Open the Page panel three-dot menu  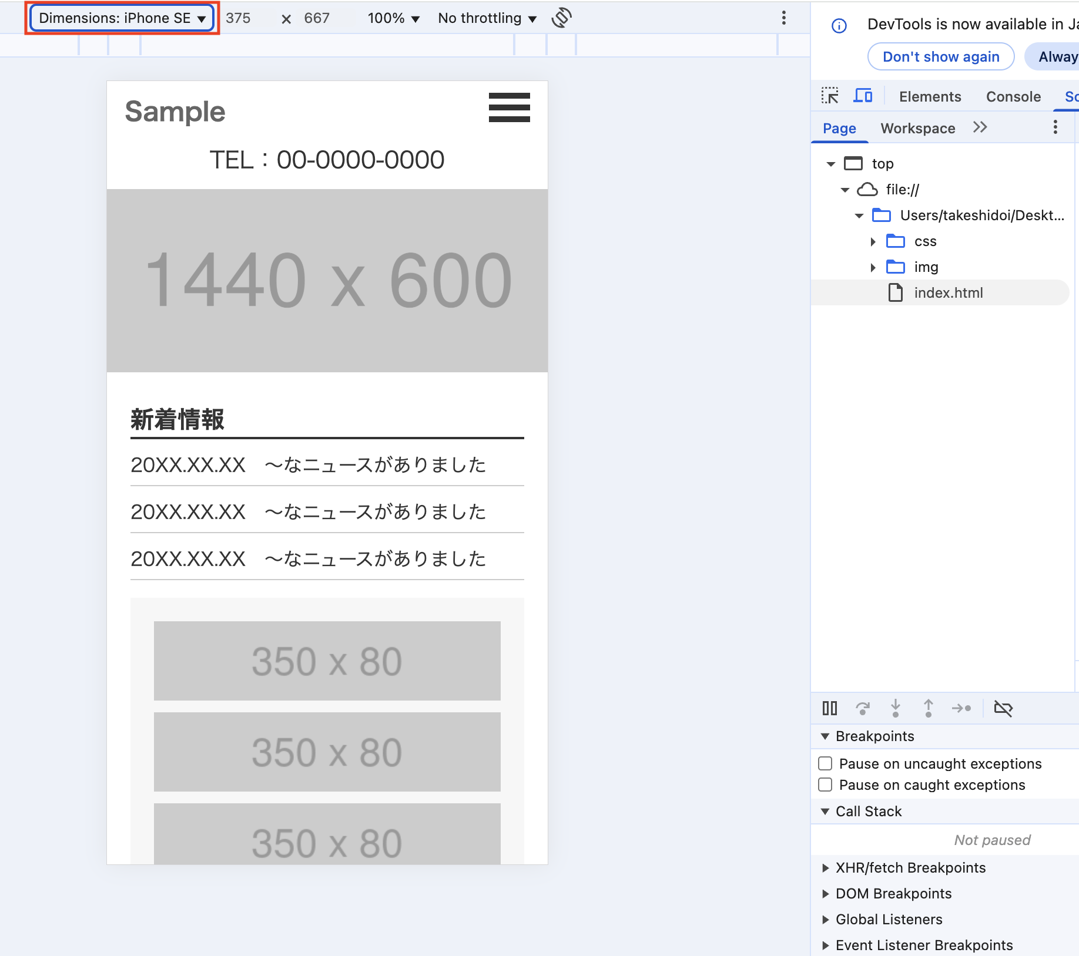(1055, 127)
